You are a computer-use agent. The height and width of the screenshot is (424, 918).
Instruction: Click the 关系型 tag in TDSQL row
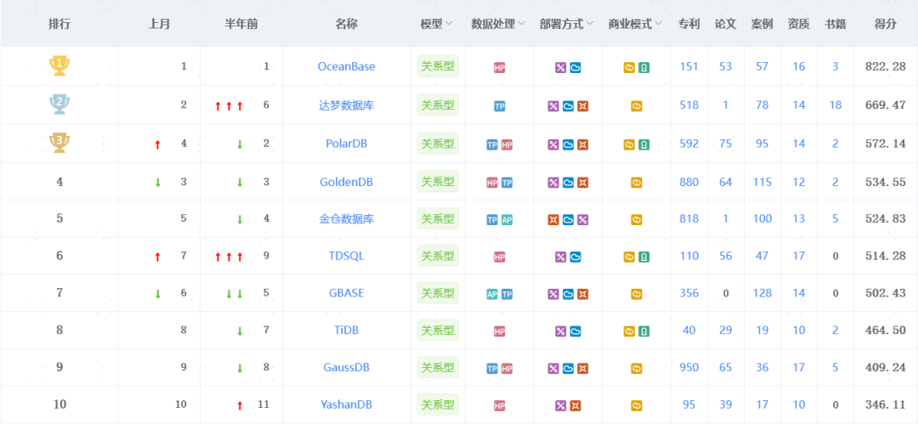click(438, 256)
